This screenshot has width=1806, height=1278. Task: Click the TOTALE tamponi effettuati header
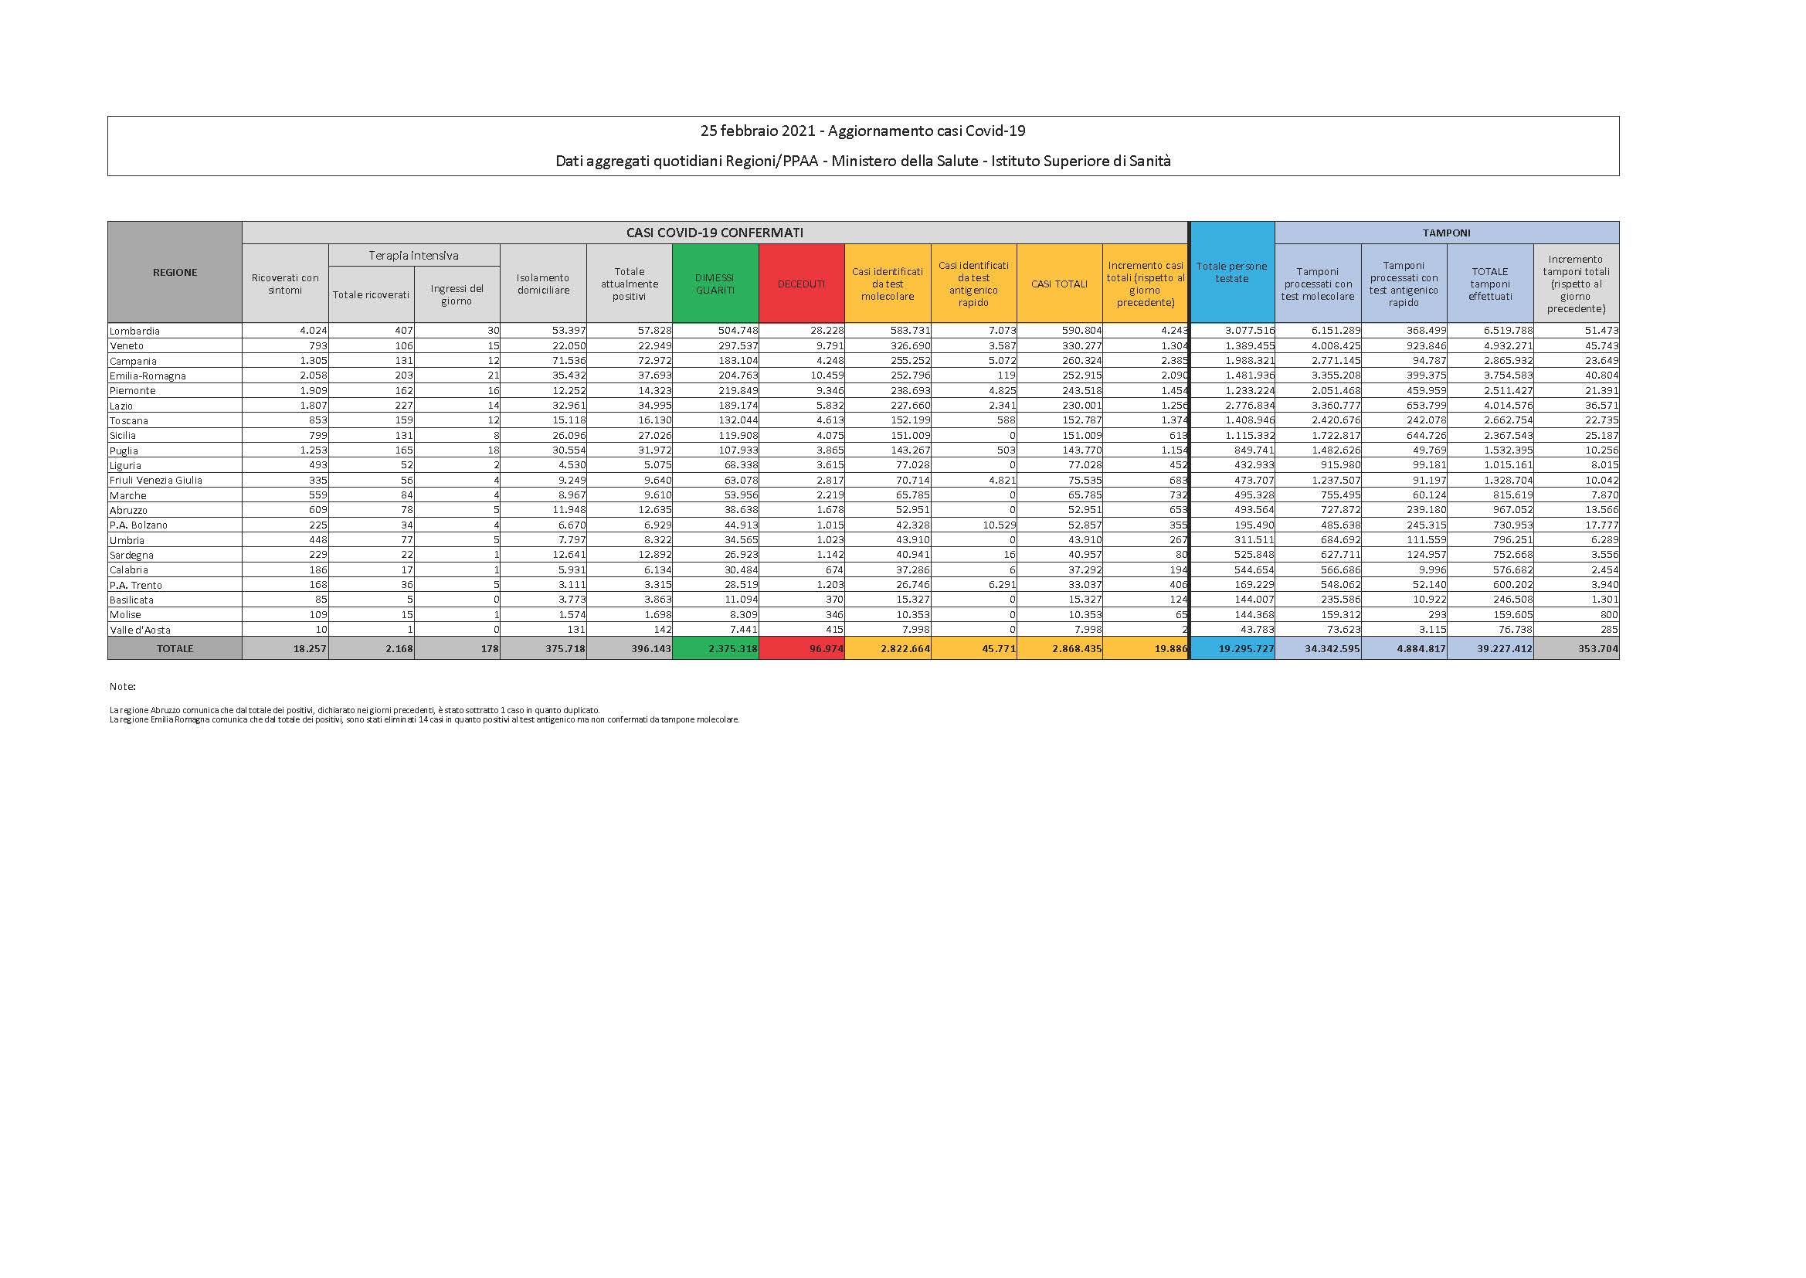tap(1489, 284)
